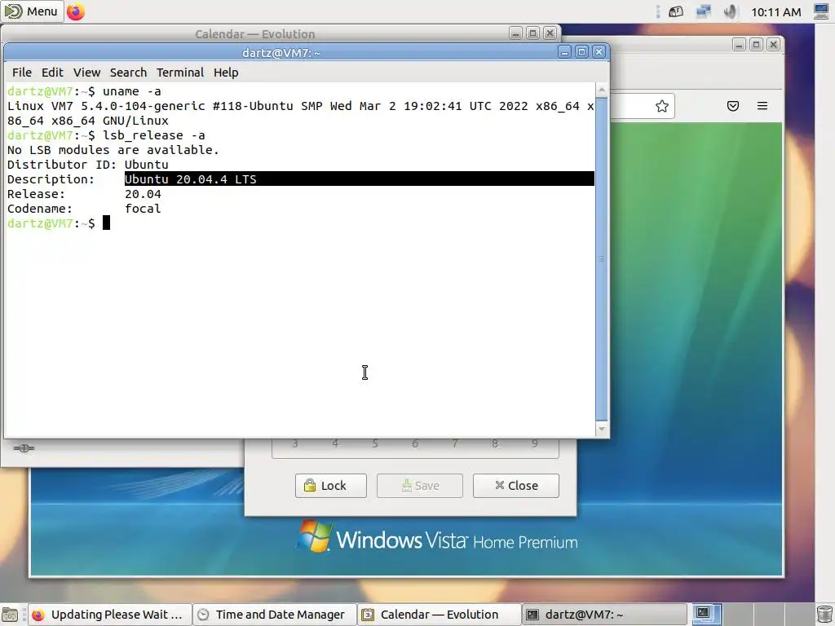835x626 pixels.
Task: Click the Close button in Time dialog
Action: [x=516, y=486]
